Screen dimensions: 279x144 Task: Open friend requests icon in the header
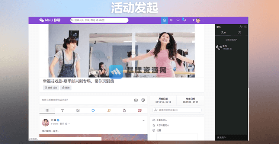click(171, 20)
